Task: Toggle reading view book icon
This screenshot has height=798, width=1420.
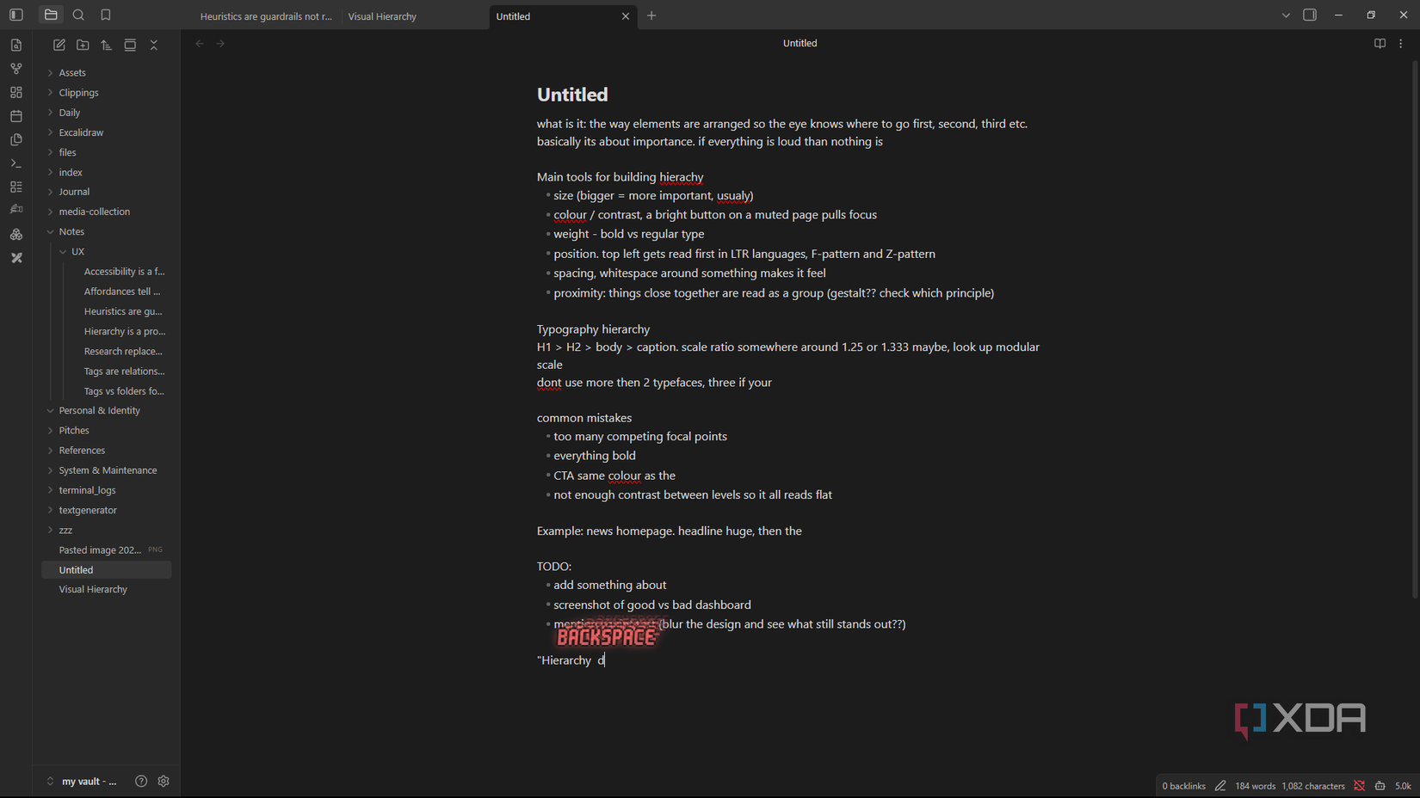Action: pos(1380,43)
